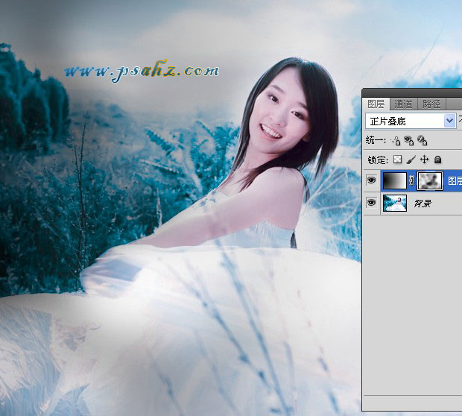462x416 pixels.
Task: Hide the 背景 layer via eye icon
Action: pyautogui.click(x=372, y=203)
